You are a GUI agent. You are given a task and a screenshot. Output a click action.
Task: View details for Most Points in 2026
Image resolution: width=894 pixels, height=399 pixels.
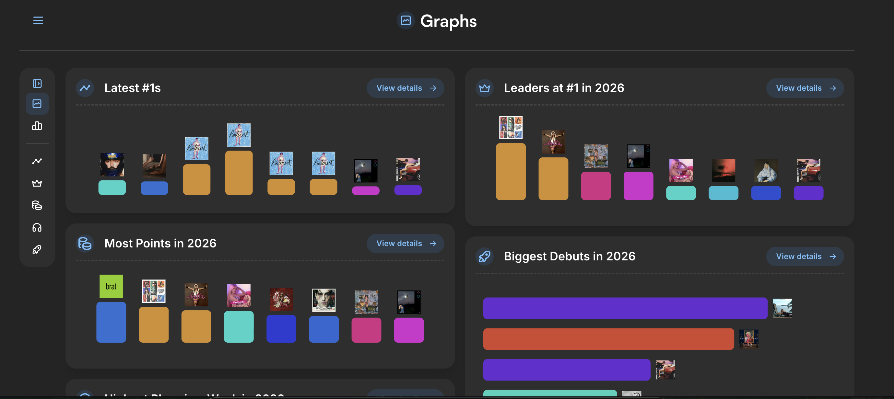point(406,243)
